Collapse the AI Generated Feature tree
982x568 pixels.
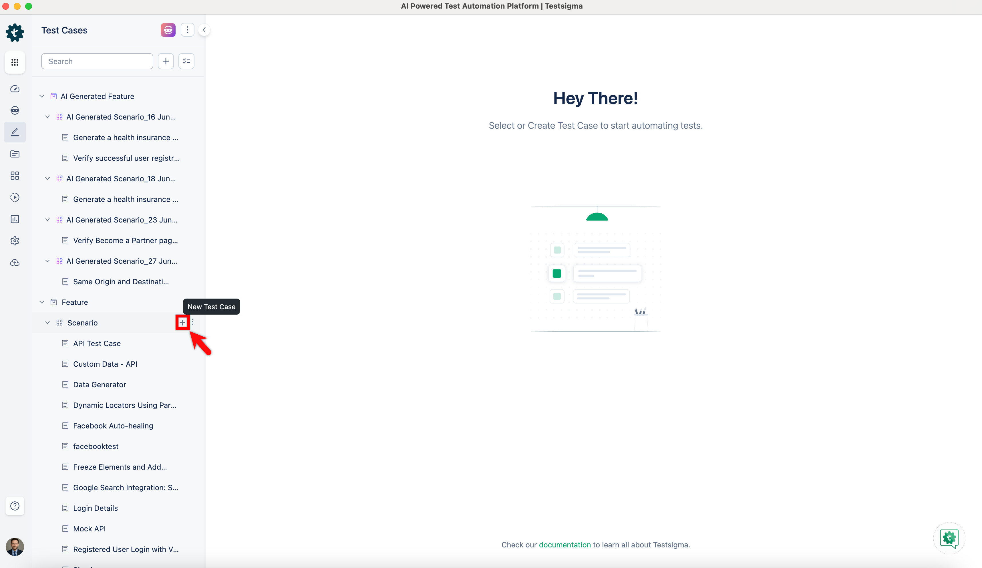[42, 96]
